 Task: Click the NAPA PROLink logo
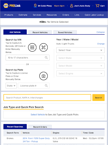12,6
